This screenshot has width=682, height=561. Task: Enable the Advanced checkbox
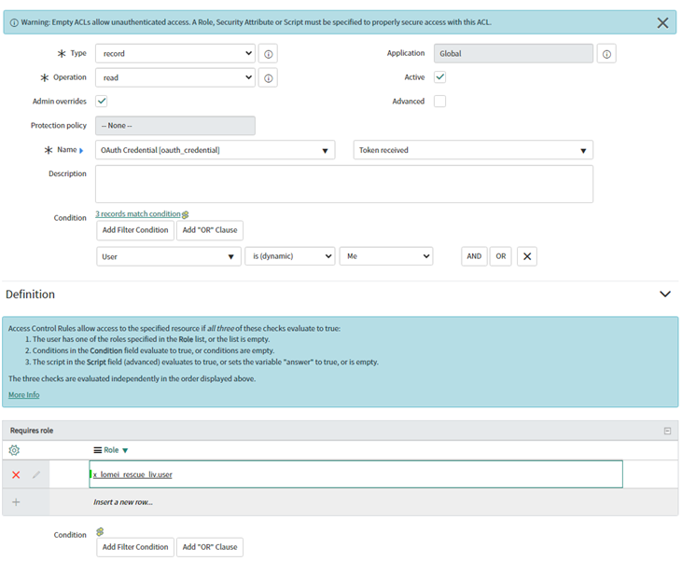click(439, 102)
